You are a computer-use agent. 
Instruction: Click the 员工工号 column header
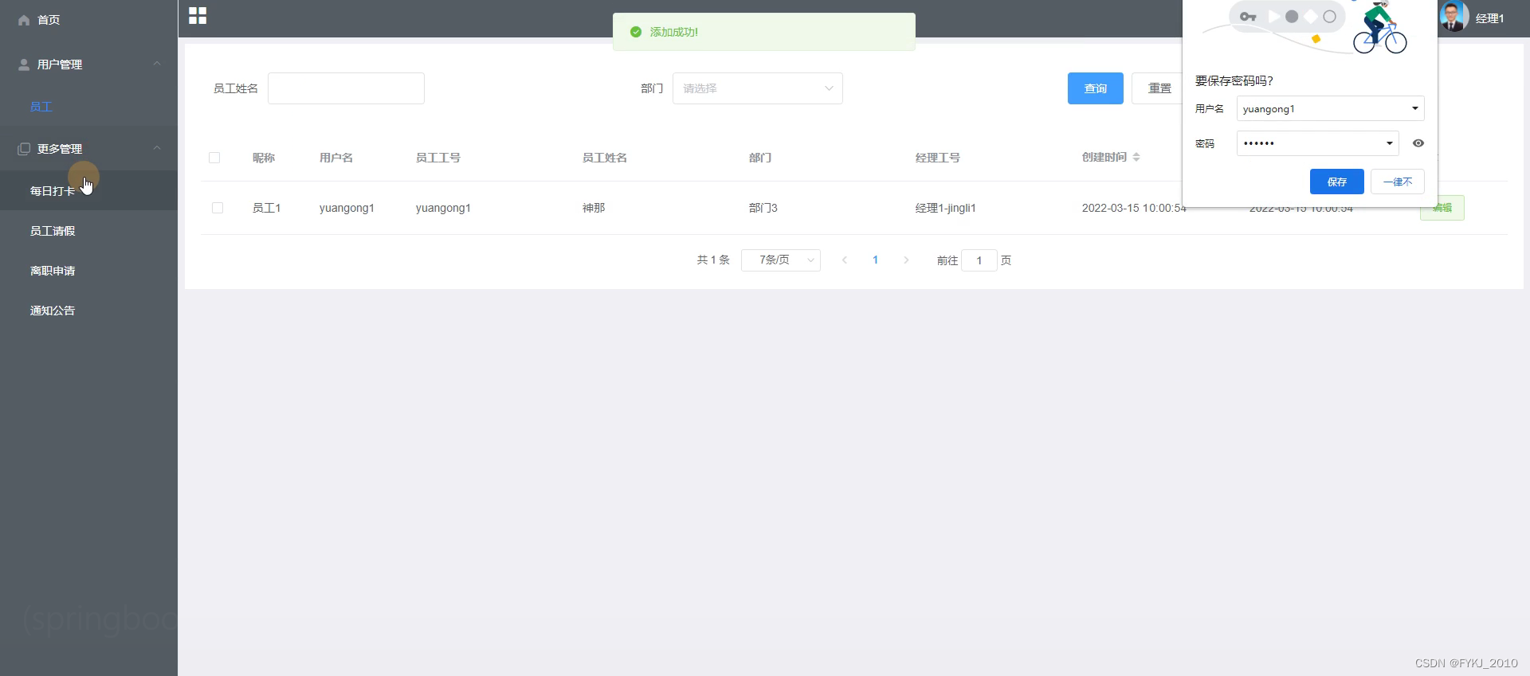click(438, 158)
